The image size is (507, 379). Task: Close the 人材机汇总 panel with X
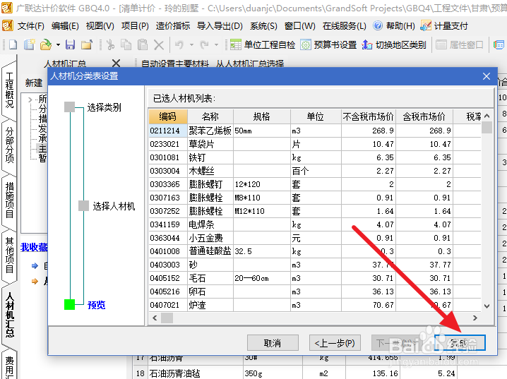pos(116,63)
